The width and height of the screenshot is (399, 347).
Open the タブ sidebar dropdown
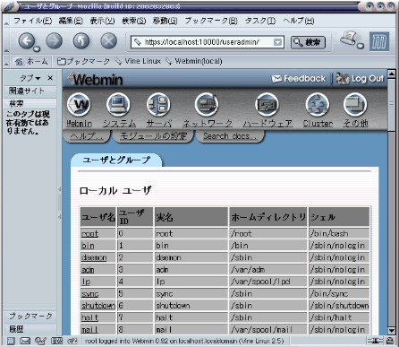coord(30,78)
